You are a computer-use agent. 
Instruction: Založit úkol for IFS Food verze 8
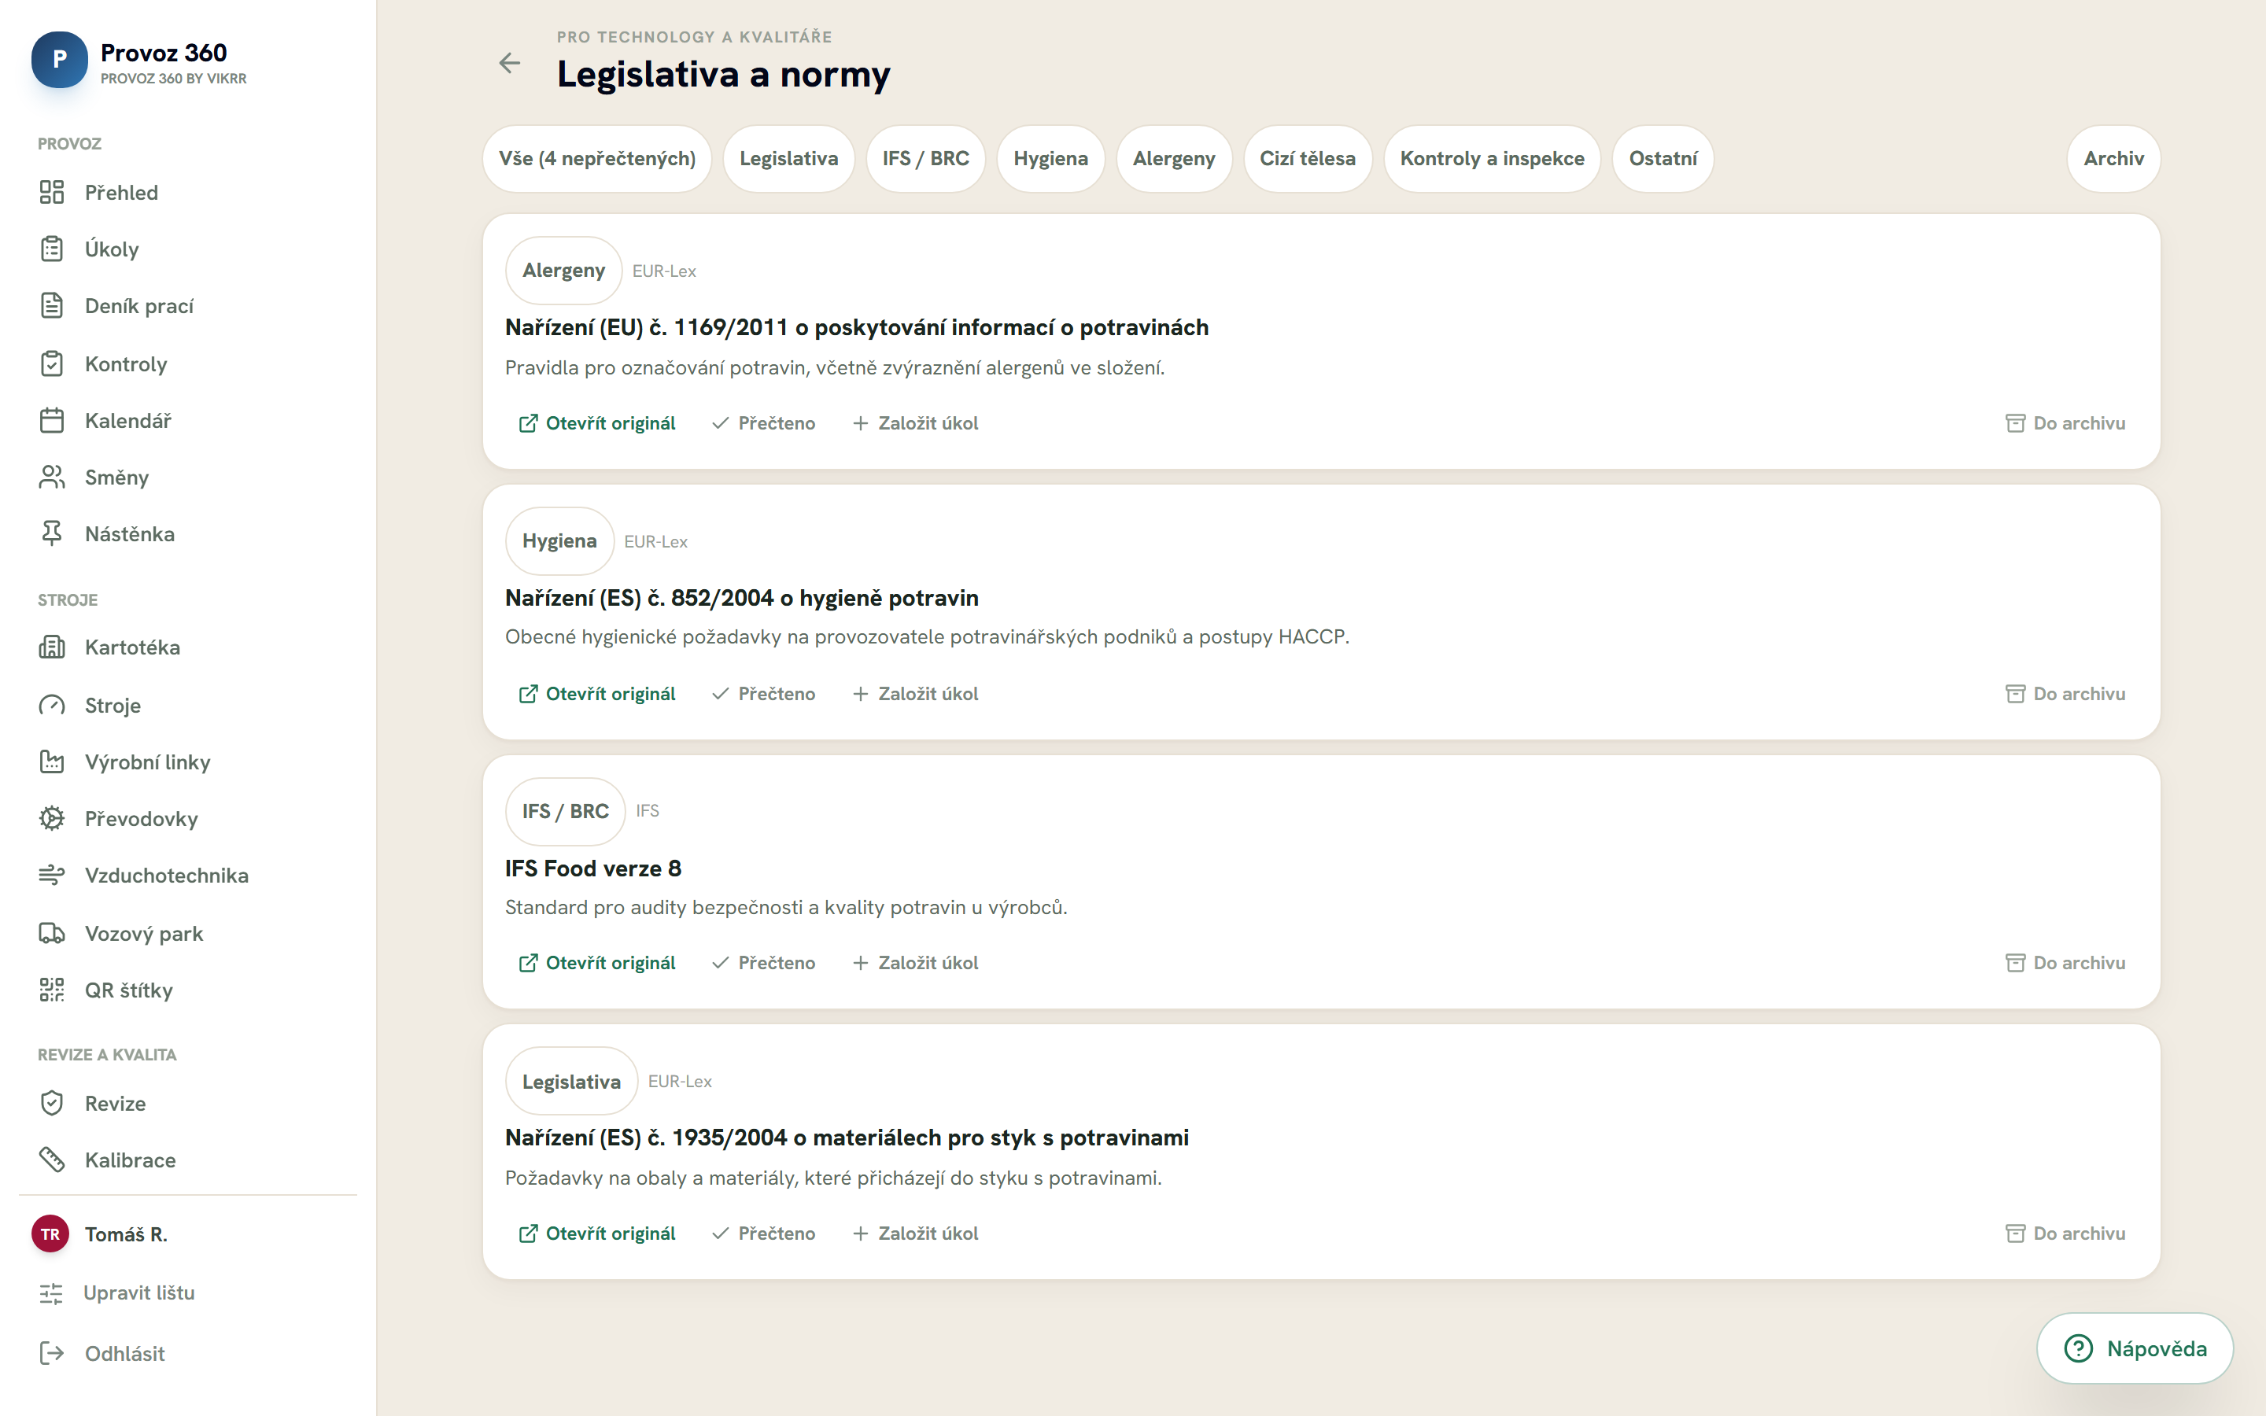coord(915,963)
